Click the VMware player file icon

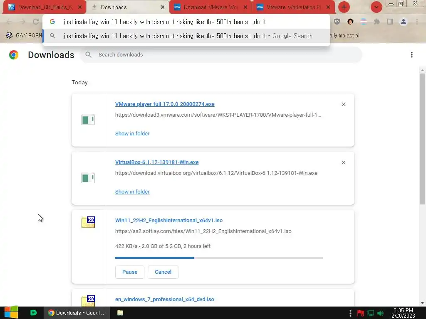(x=88, y=120)
